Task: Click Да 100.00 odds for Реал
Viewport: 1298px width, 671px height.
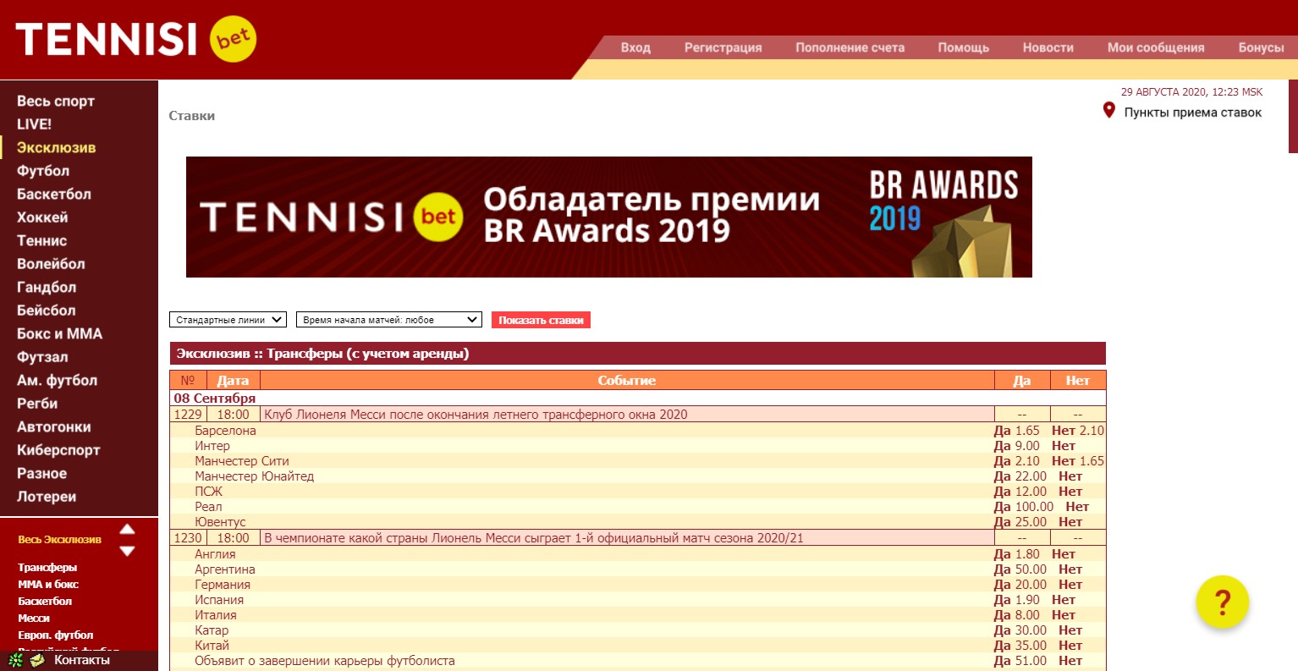Action: click(x=1024, y=507)
